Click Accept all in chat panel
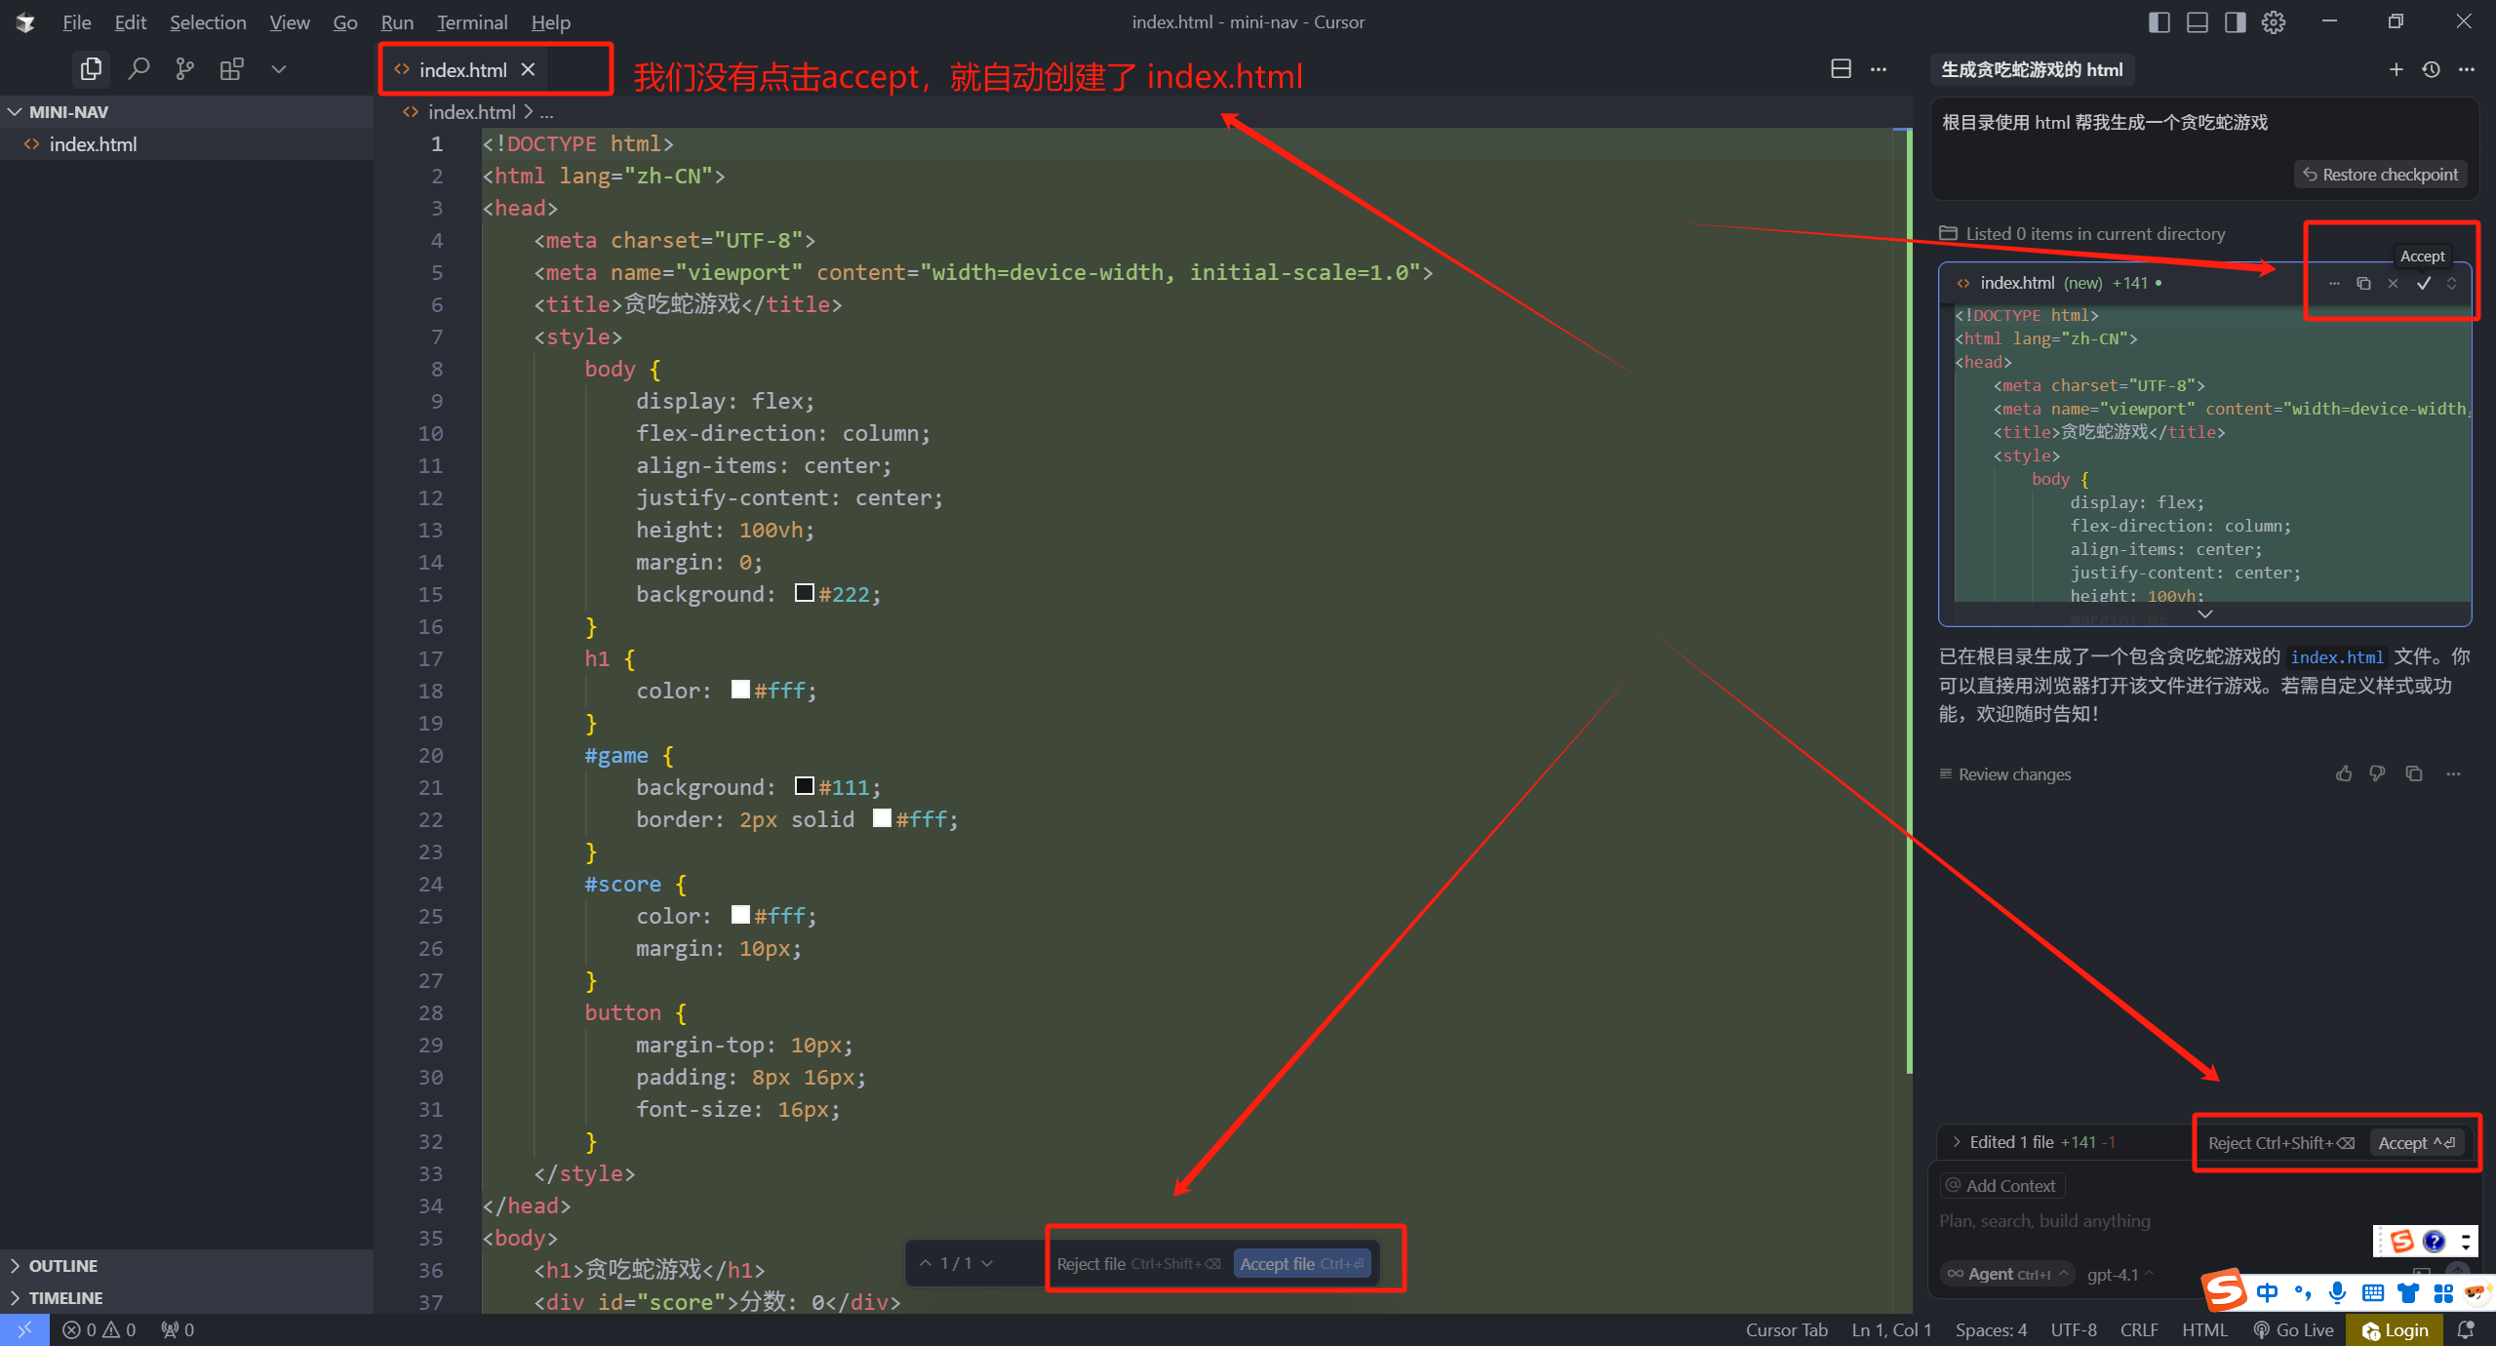Image resolution: width=2496 pixels, height=1346 pixels. 2417,1143
